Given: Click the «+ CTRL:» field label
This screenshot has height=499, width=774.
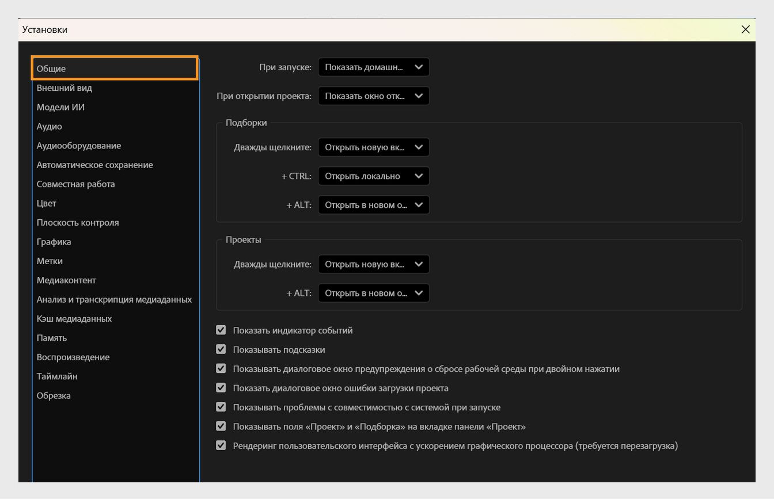Looking at the screenshot, I should (296, 176).
